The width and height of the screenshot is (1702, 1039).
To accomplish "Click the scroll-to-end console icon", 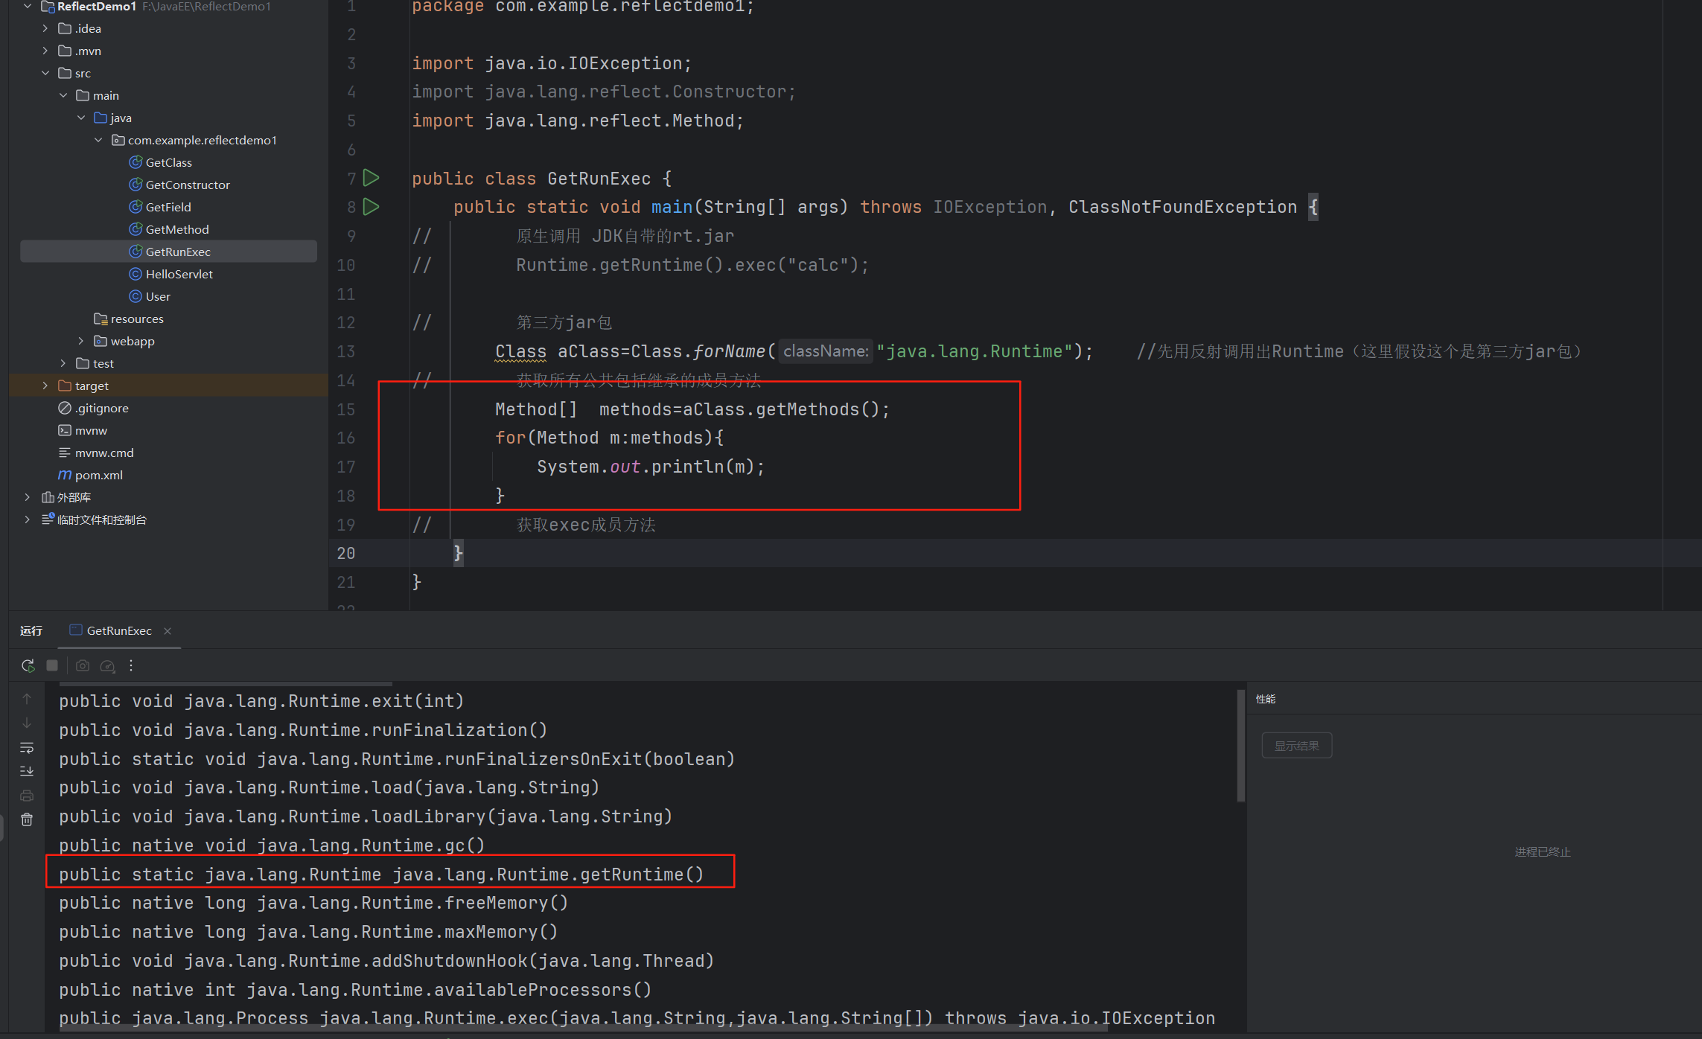I will (x=27, y=771).
